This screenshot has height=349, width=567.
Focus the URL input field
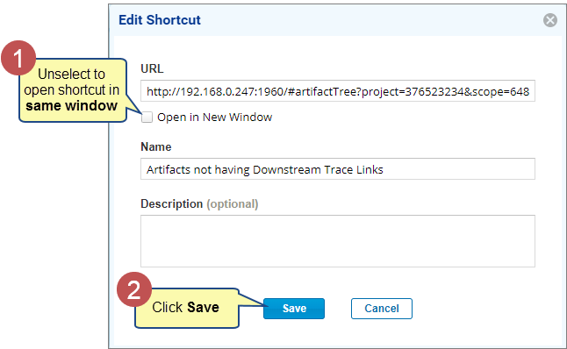tap(338, 91)
